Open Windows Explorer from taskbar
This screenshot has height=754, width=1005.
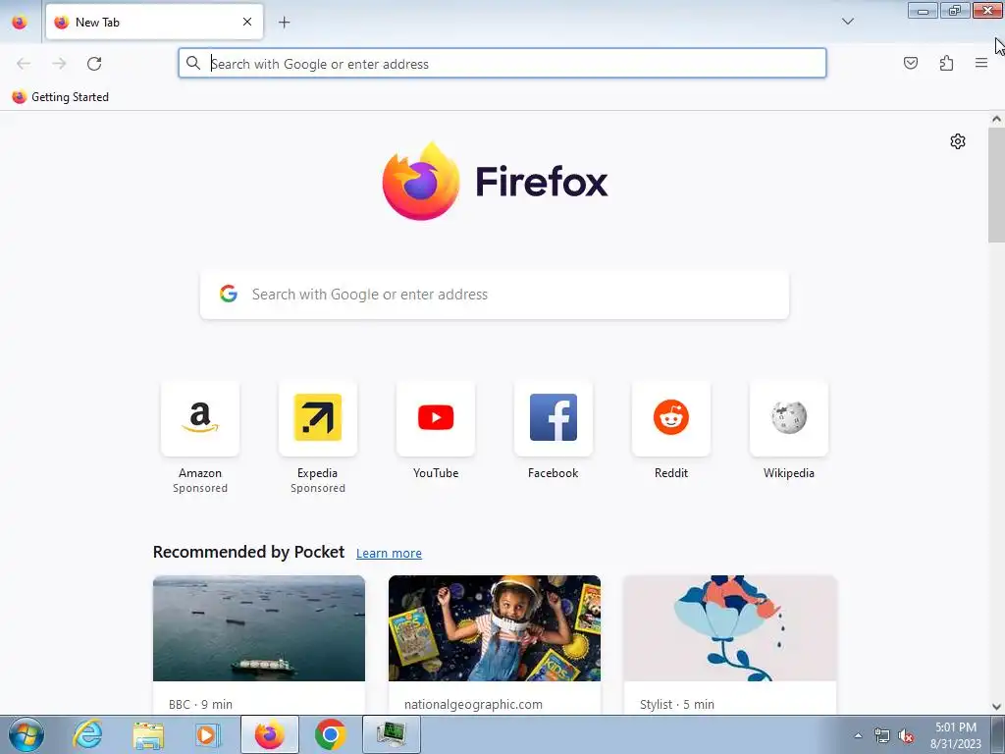pos(148,734)
